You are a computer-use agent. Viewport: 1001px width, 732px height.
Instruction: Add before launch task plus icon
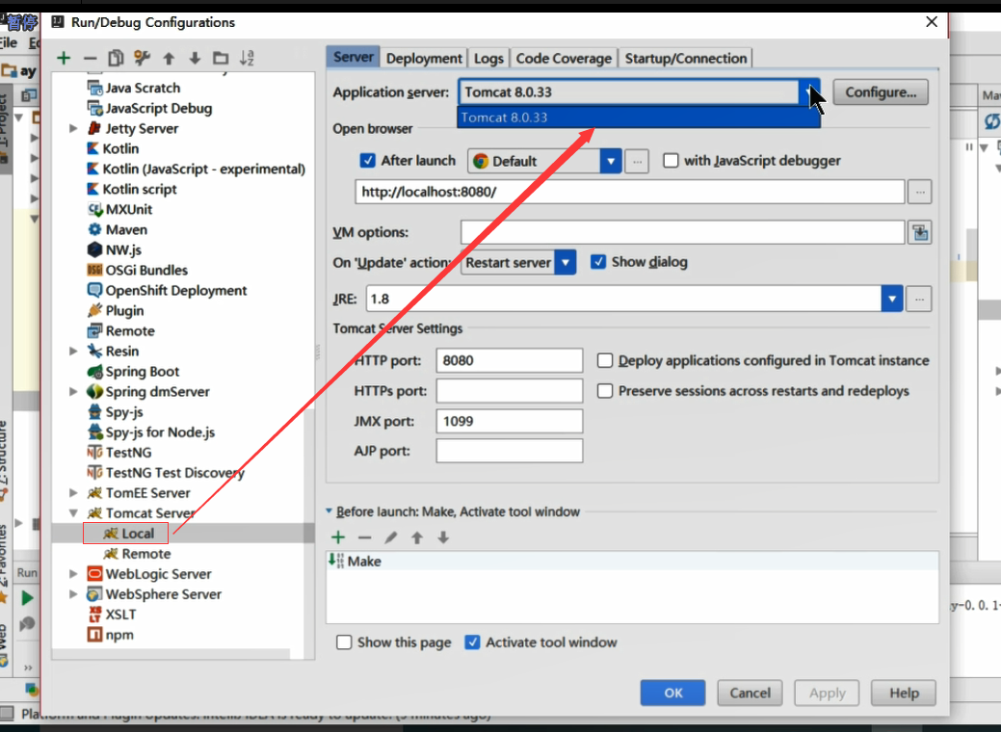338,537
